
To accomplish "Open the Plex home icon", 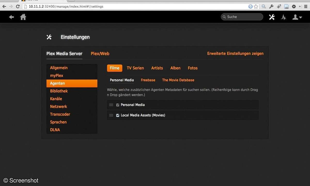I will coord(23,17).
